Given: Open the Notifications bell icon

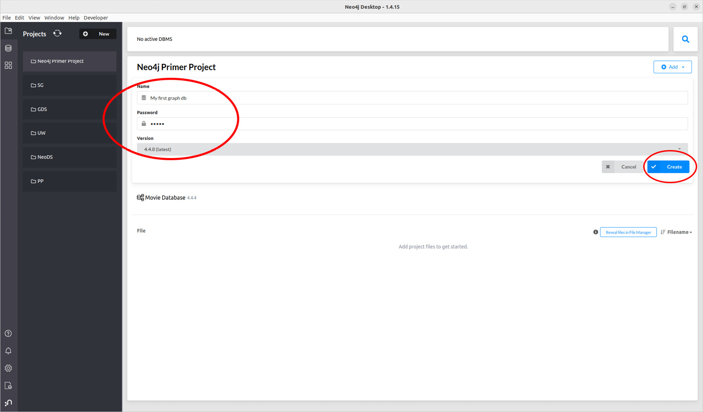Looking at the screenshot, I should click(x=8, y=351).
